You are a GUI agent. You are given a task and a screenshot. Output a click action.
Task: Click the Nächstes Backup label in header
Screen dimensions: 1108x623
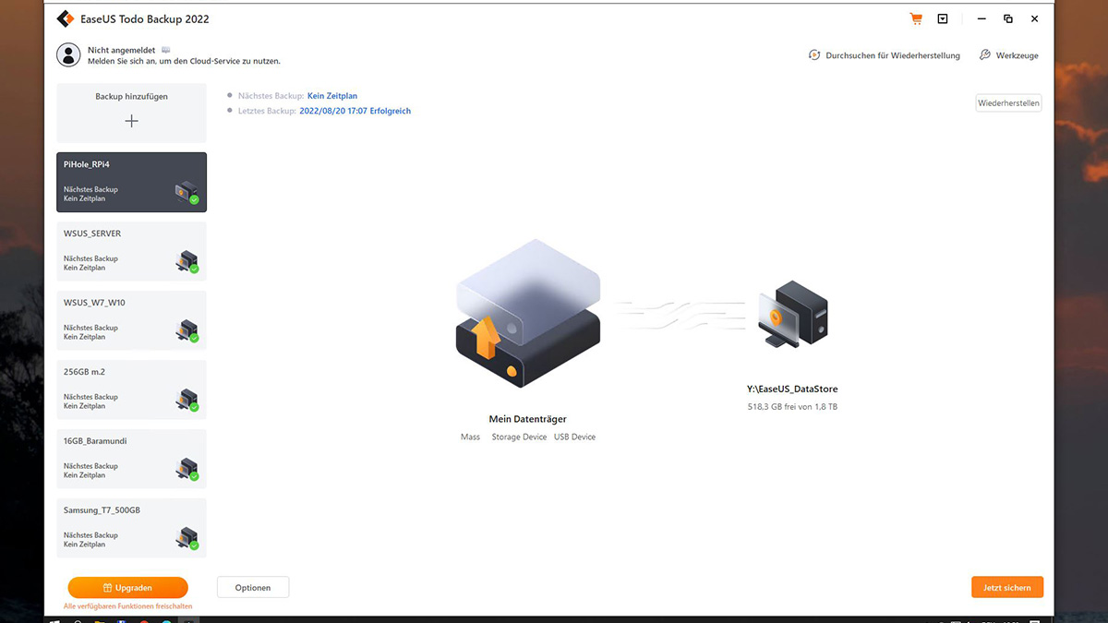[271, 96]
